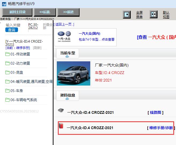Click 包含74个车型，点击查看 link
The width and height of the screenshot is (176, 145).
[x=97, y=39]
